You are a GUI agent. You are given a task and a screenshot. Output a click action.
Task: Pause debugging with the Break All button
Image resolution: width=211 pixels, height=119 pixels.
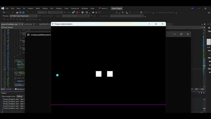[93, 12]
